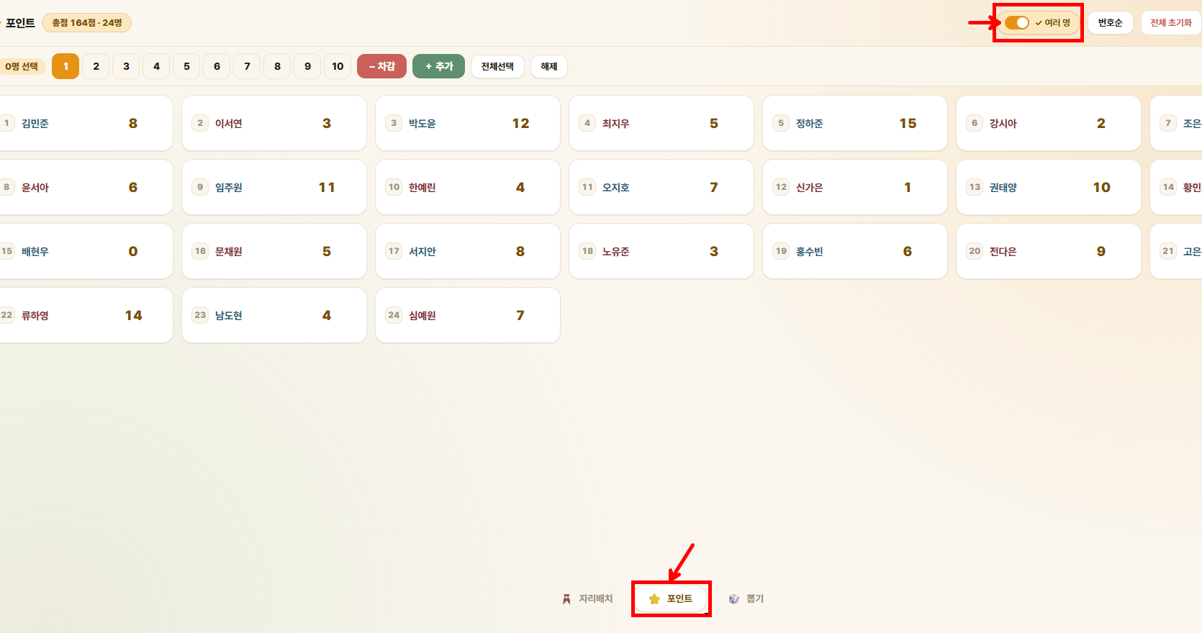Set point amount to 9
This screenshot has height=633, width=1202.
(307, 66)
